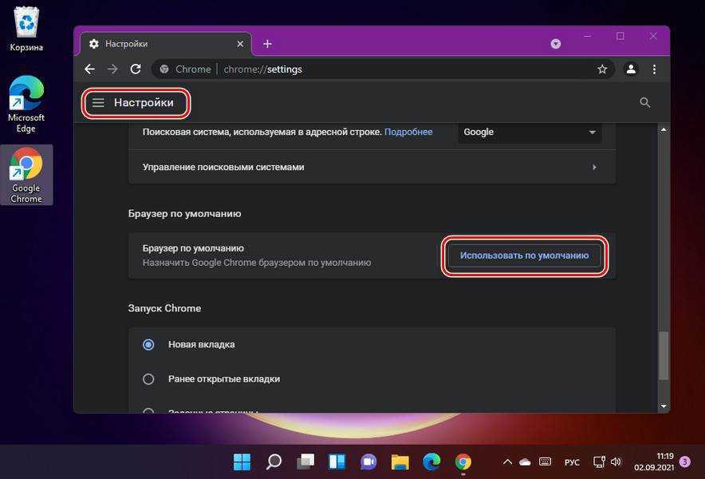Click Назначить Google Chrome браузером description
The height and width of the screenshot is (479, 705).
257,263
